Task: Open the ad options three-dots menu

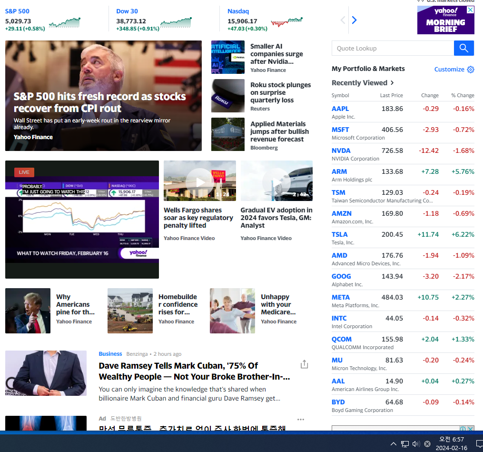Action: (x=301, y=419)
